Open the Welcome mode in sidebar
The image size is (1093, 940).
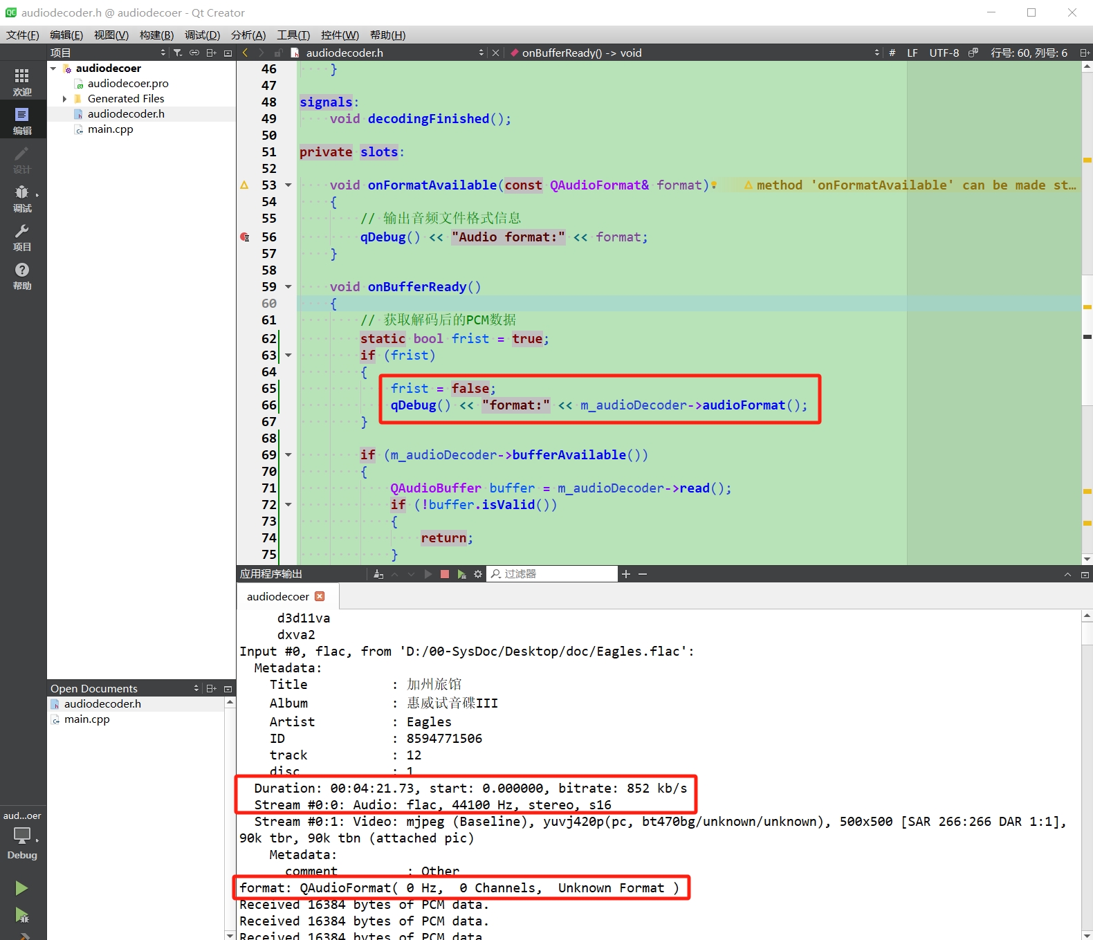pyautogui.click(x=22, y=81)
